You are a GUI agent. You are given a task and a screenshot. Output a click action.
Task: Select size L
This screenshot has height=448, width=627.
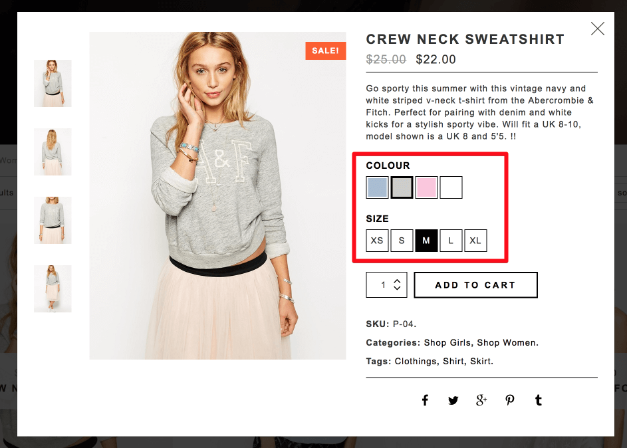point(451,241)
